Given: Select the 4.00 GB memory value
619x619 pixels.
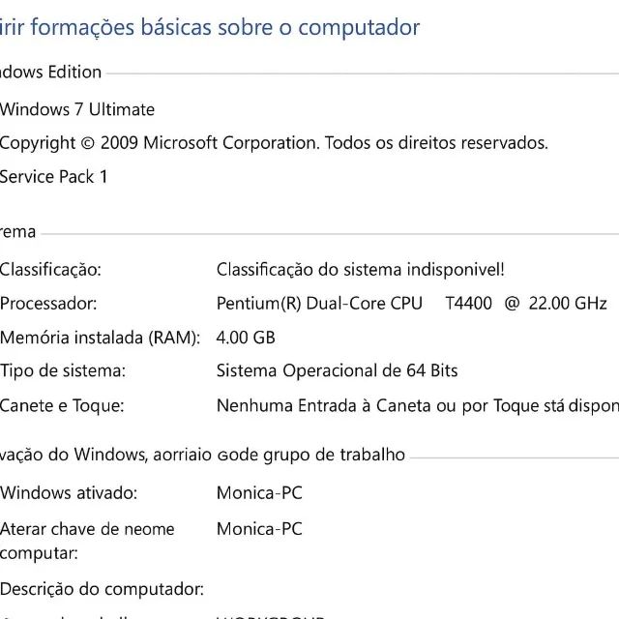Looking at the screenshot, I should pos(246,338).
